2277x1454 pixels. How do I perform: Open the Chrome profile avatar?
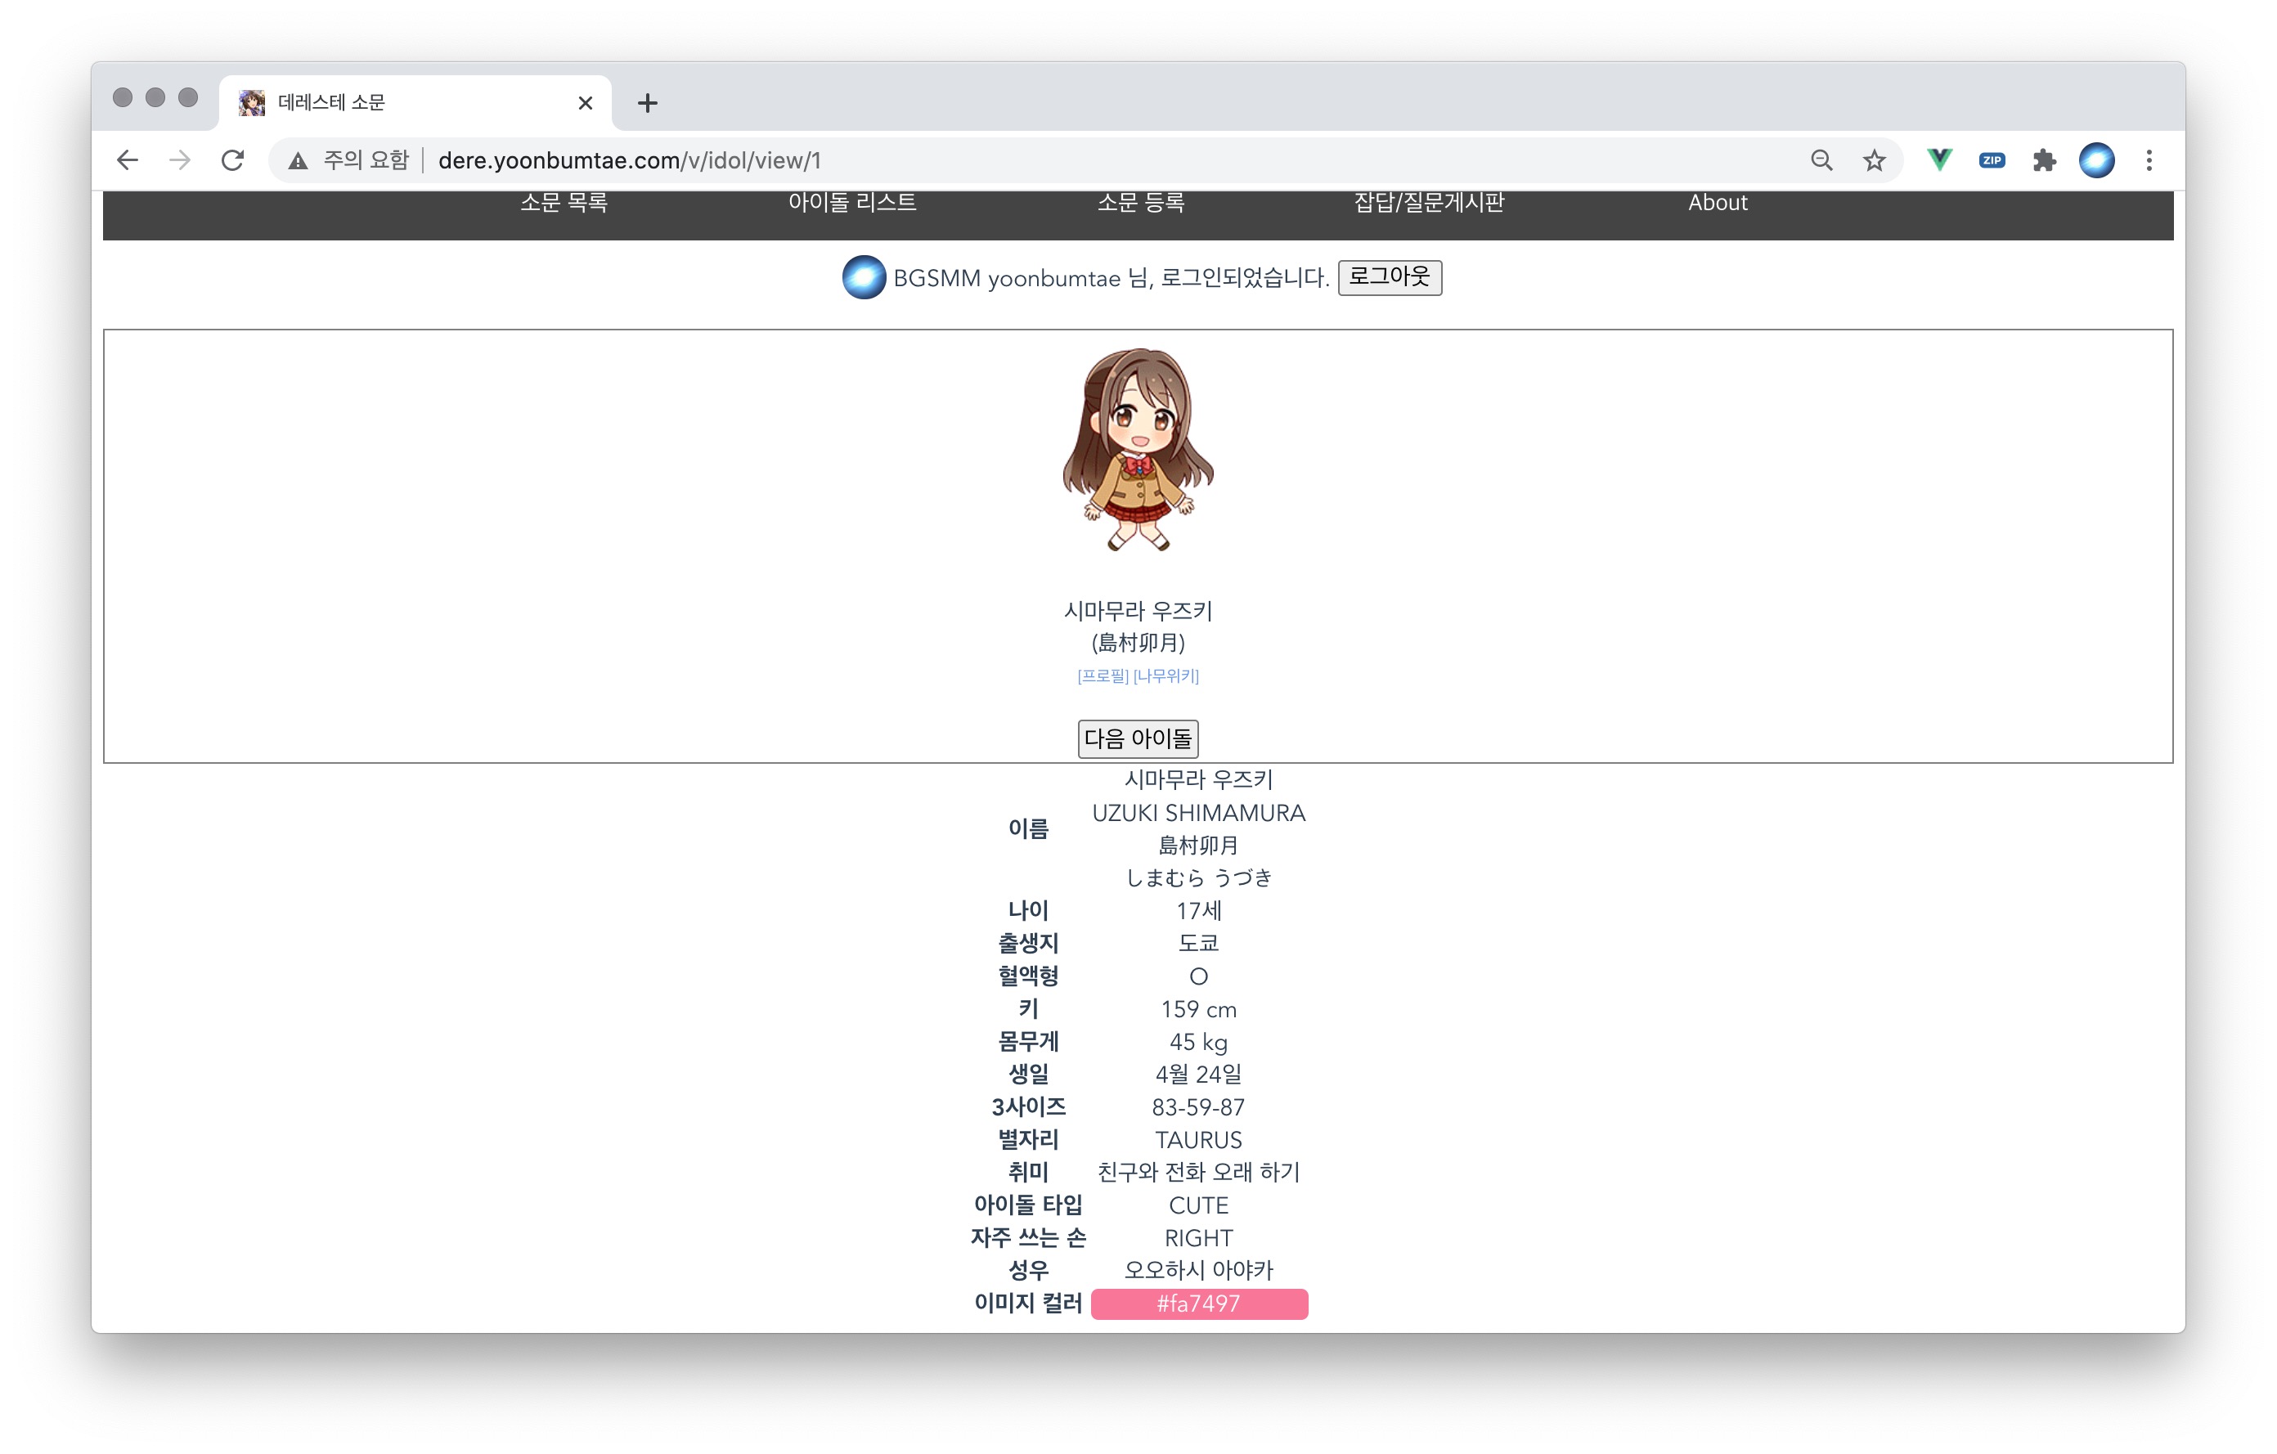[x=2095, y=161]
